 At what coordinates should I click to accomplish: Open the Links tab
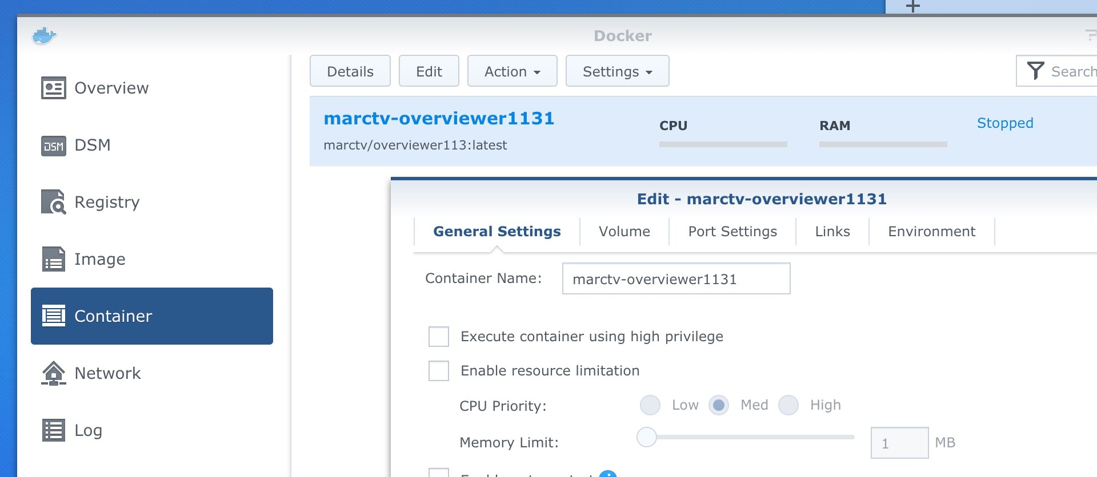[x=832, y=231]
